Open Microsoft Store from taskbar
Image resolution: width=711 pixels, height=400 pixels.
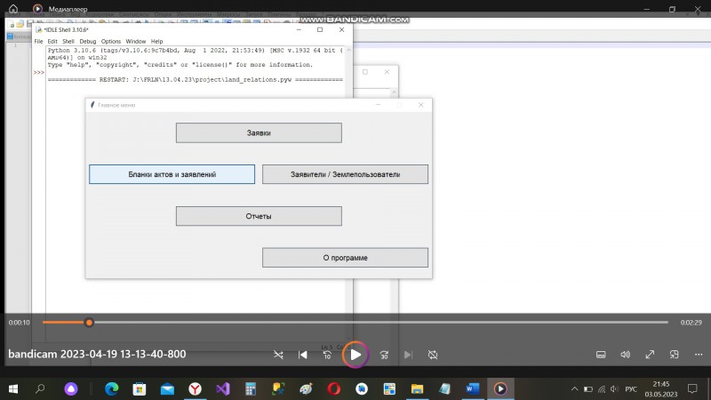click(140, 389)
